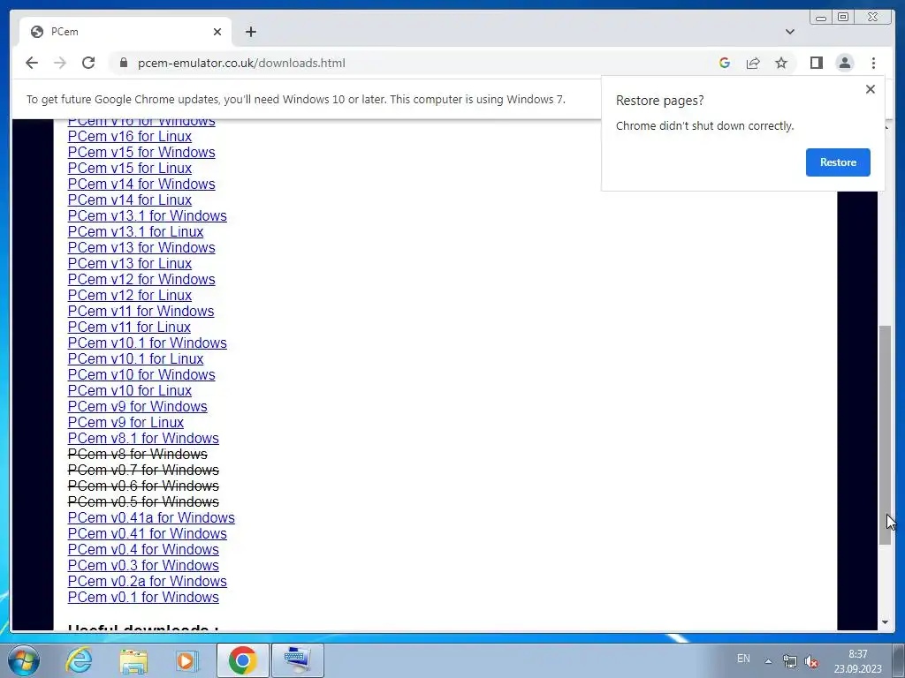
Task: Open the taskbar clock showing 8:37
Action: coord(857,661)
